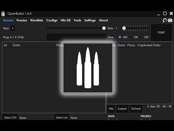Click the START button
The height and width of the screenshot is (131, 174).
point(161,32)
